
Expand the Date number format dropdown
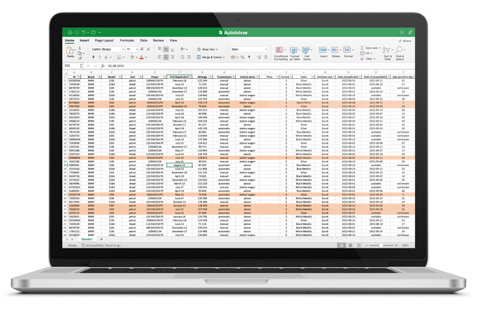point(266,49)
